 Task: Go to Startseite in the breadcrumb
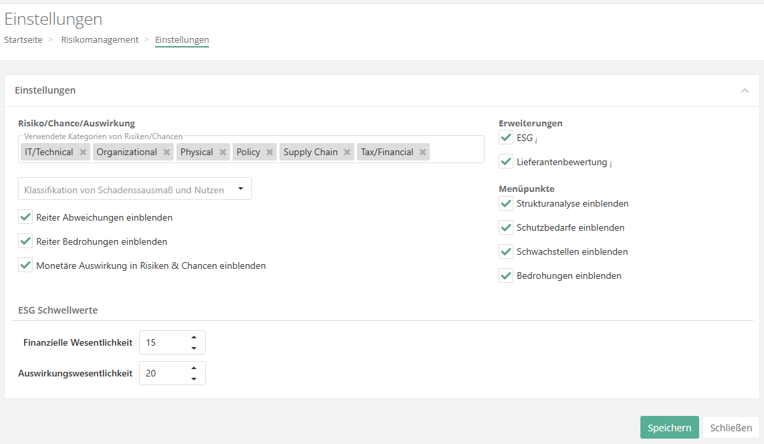pyautogui.click(x=23, y=39)
